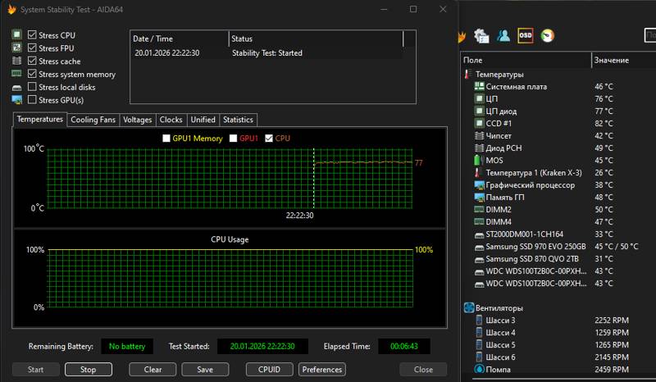Click the OSD panel toolbar icon
Viewport: 656px width, 382px height.
click(x=526, y=36)
